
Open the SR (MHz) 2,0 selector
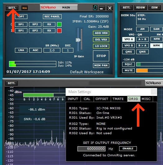[x=52, y=50]
